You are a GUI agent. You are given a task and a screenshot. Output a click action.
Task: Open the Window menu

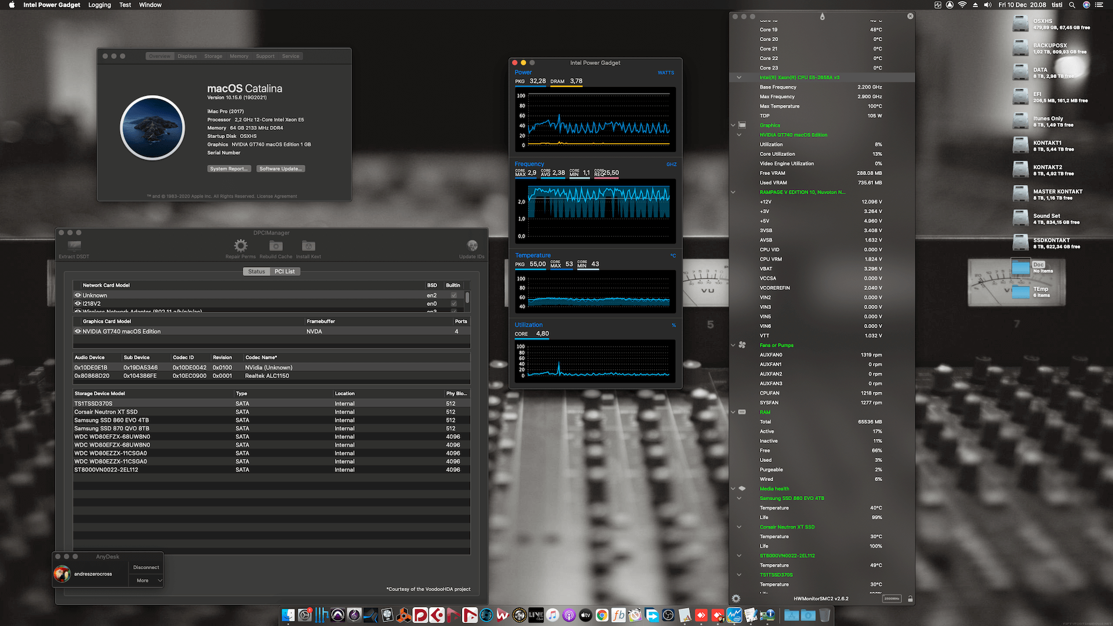click(150, 5)
